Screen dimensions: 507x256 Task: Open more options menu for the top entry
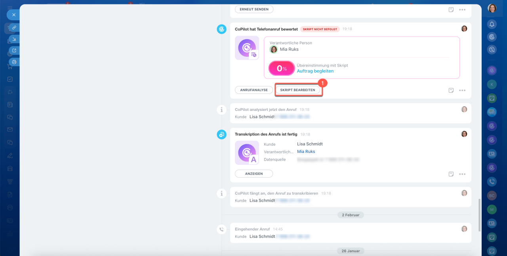tap(462, 10)
